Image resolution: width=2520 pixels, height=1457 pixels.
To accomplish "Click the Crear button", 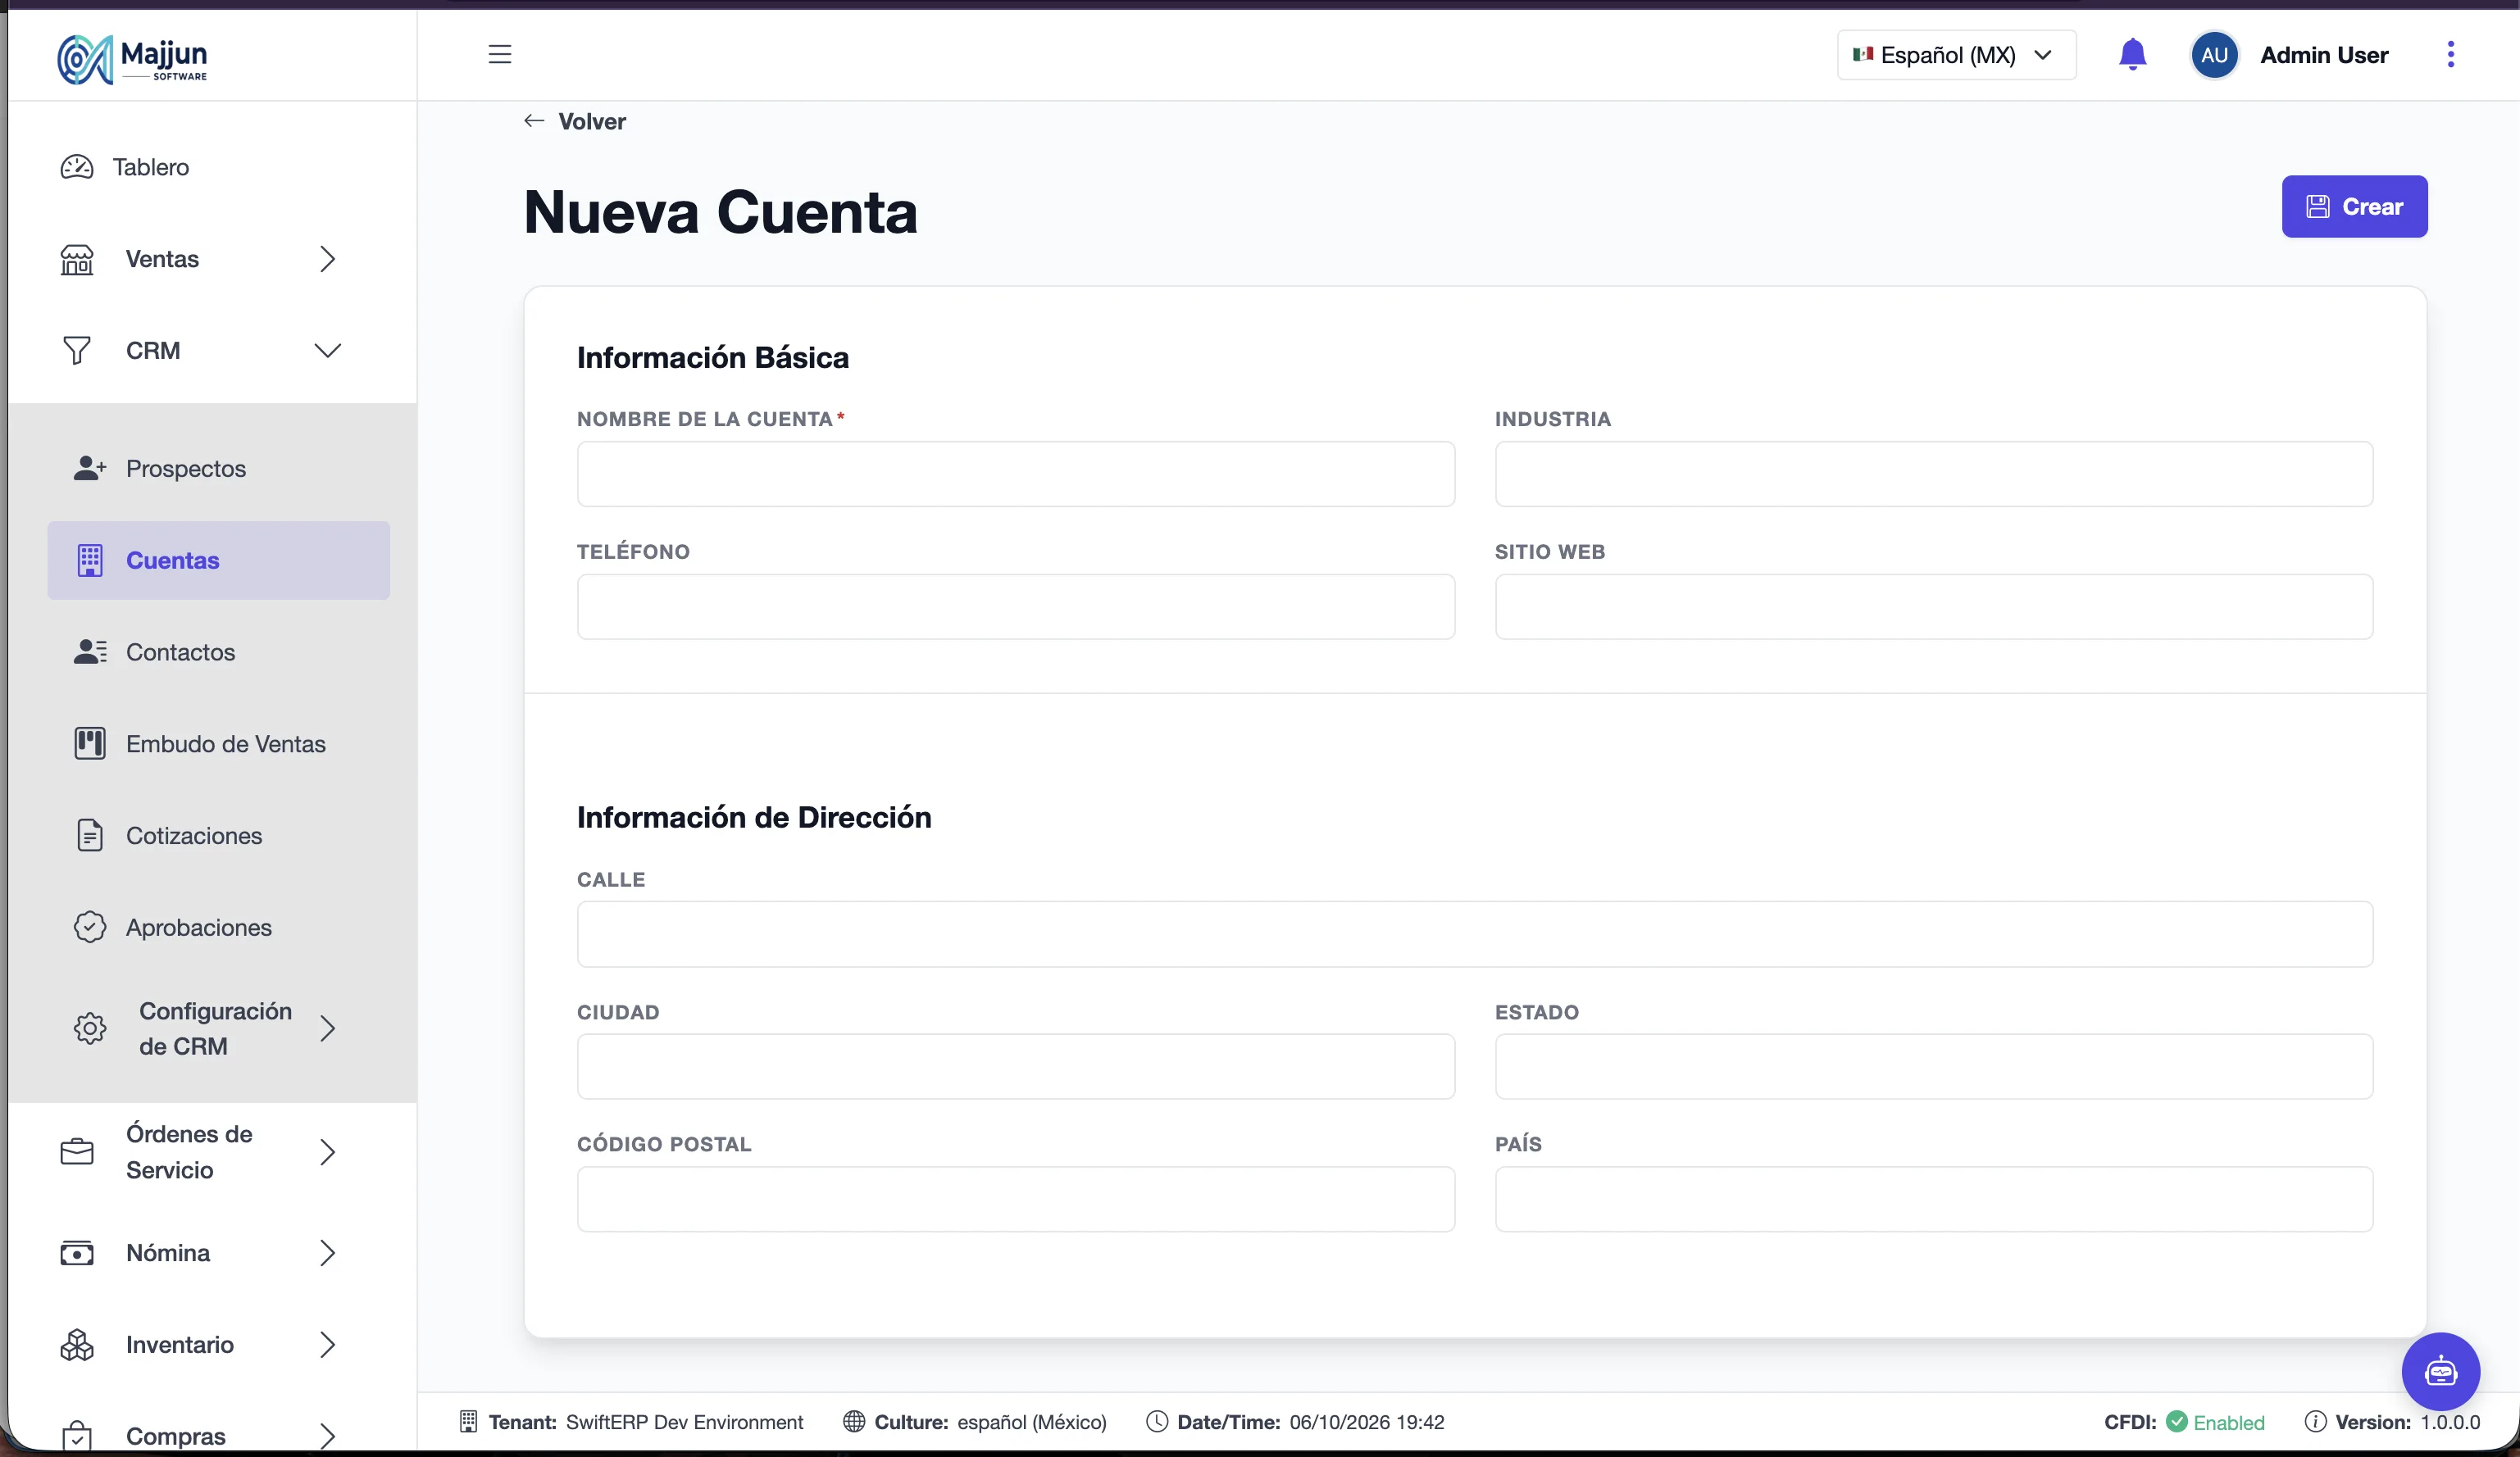I will [x=2354, y=207].
